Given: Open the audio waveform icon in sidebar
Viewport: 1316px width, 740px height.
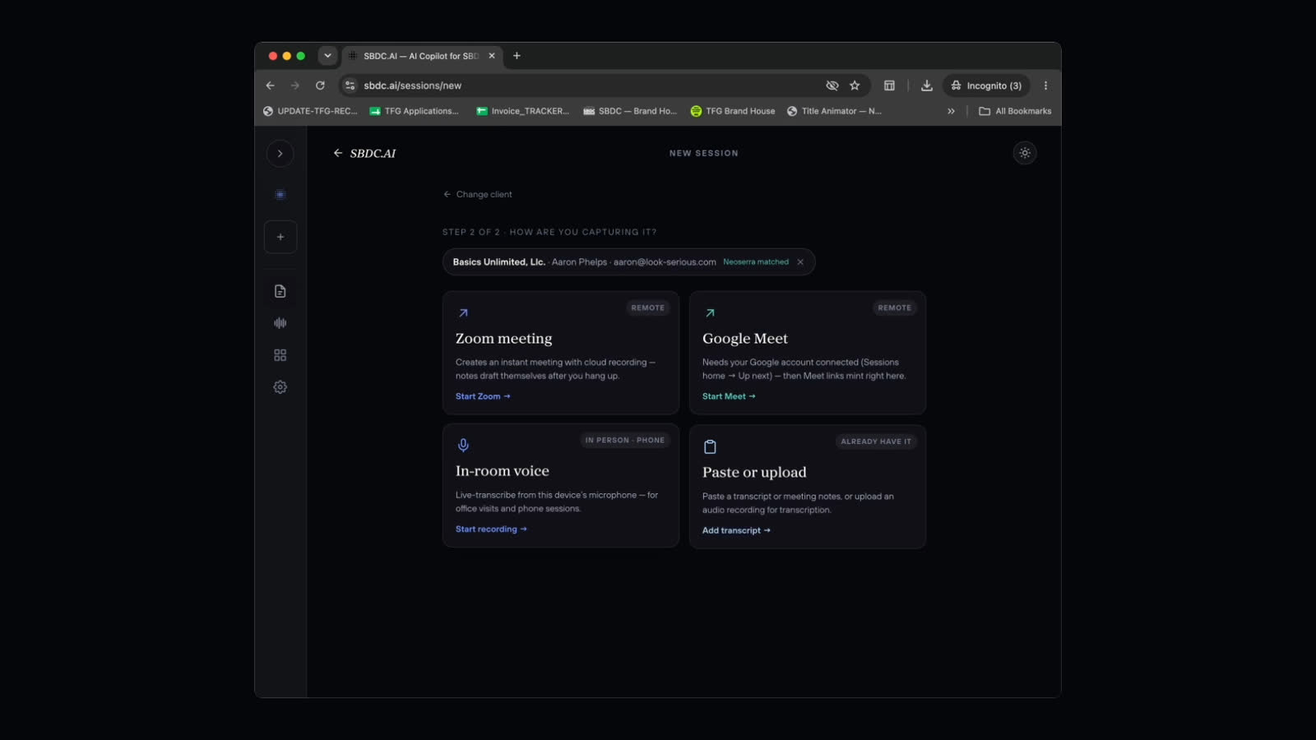Looking at the screenshot, I should coord(280,323).
